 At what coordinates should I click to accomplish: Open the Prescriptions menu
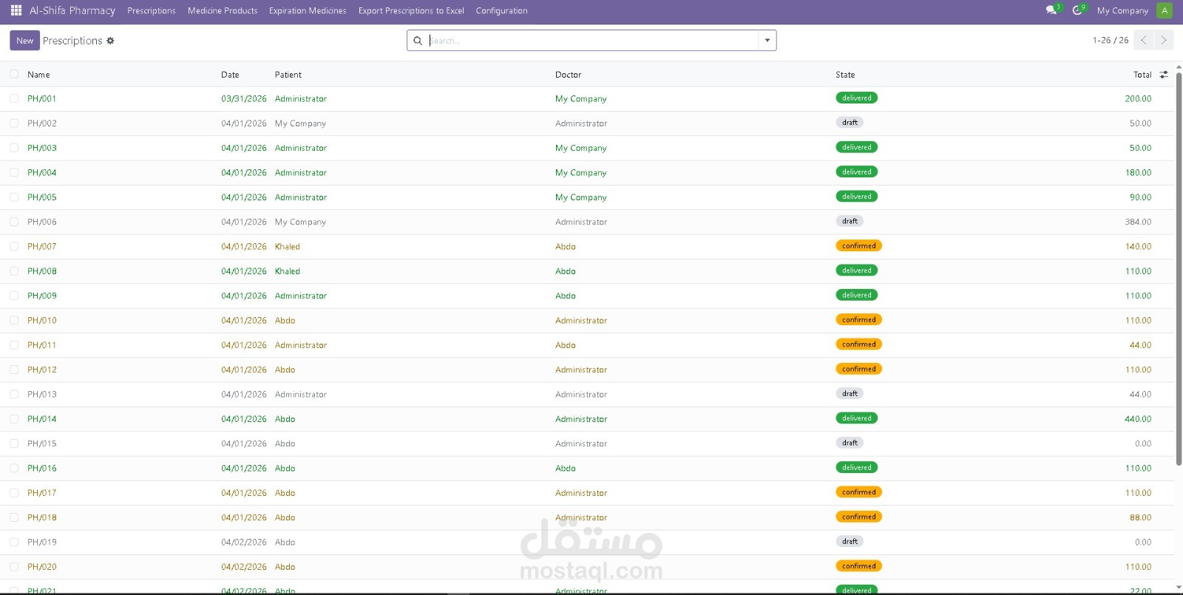click(x=152, y=10)
